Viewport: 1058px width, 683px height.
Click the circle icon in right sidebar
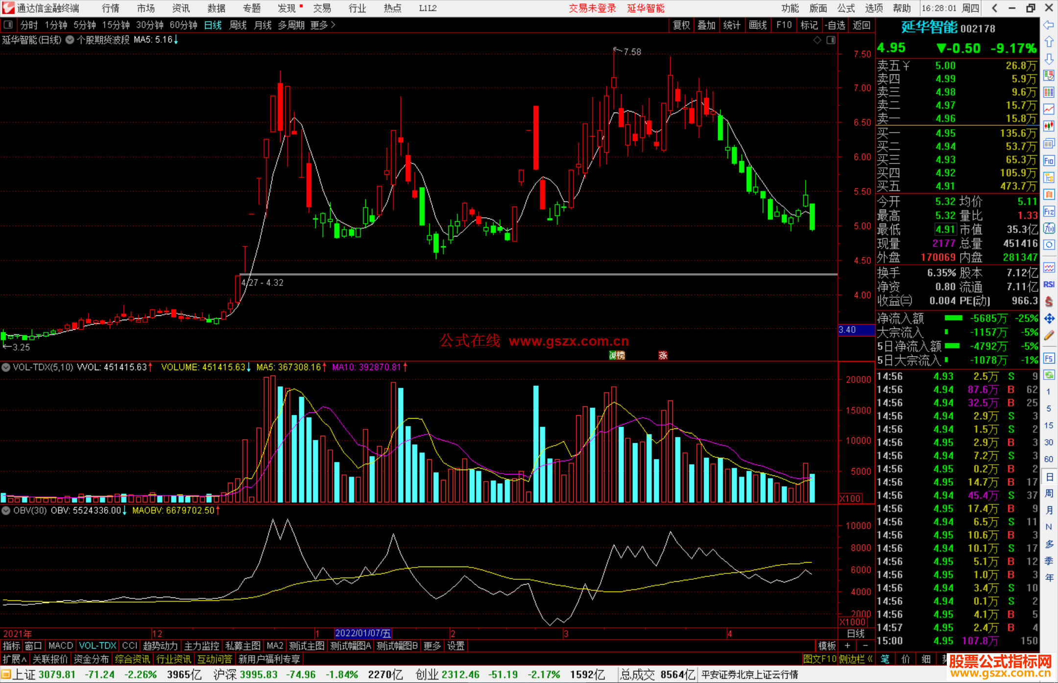point(1049,245)
